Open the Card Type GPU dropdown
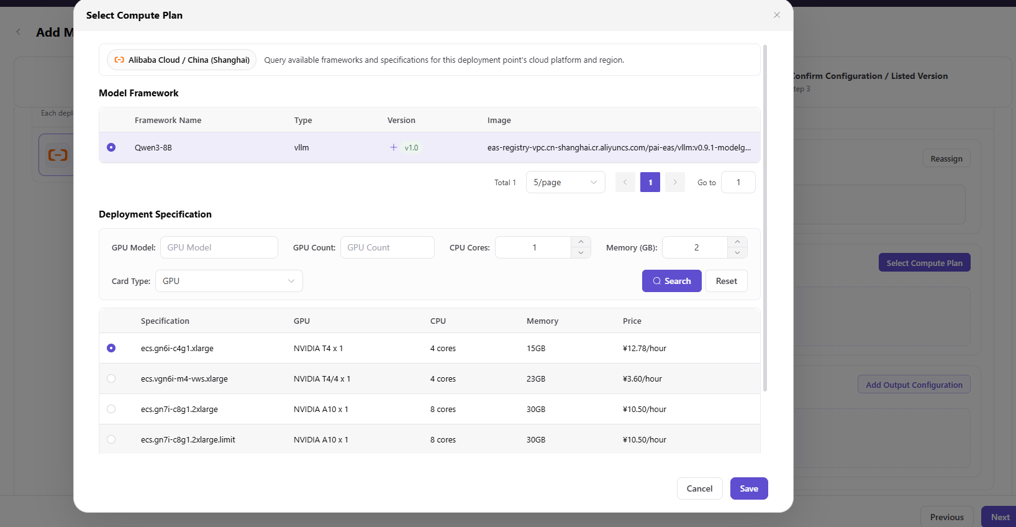This screenshot has height=527, width=1016. [229, 281]
